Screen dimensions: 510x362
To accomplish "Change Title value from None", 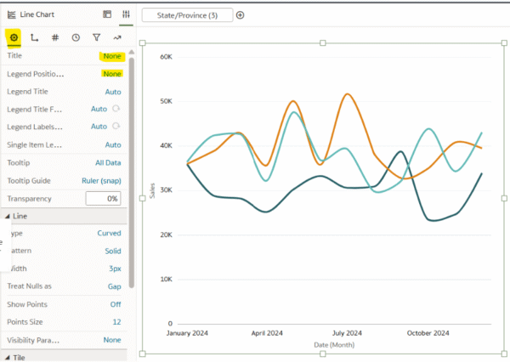I will pos(112,56).
